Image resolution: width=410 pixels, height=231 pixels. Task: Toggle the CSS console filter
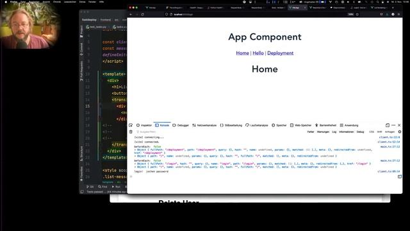tap(372, 132)
